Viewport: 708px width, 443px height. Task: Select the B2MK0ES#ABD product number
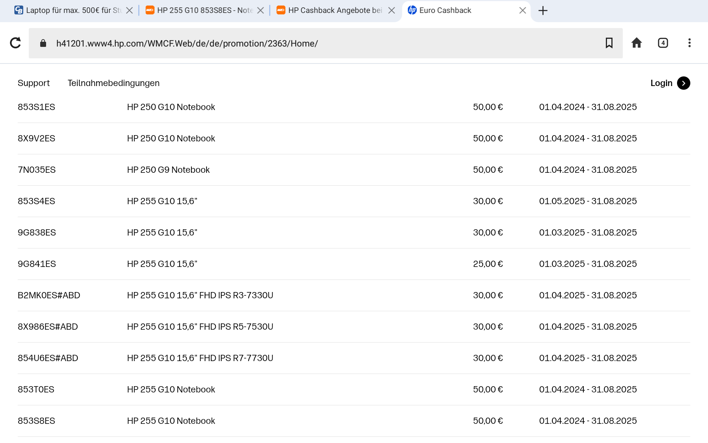pyautogui.click(x=49, y=295)
